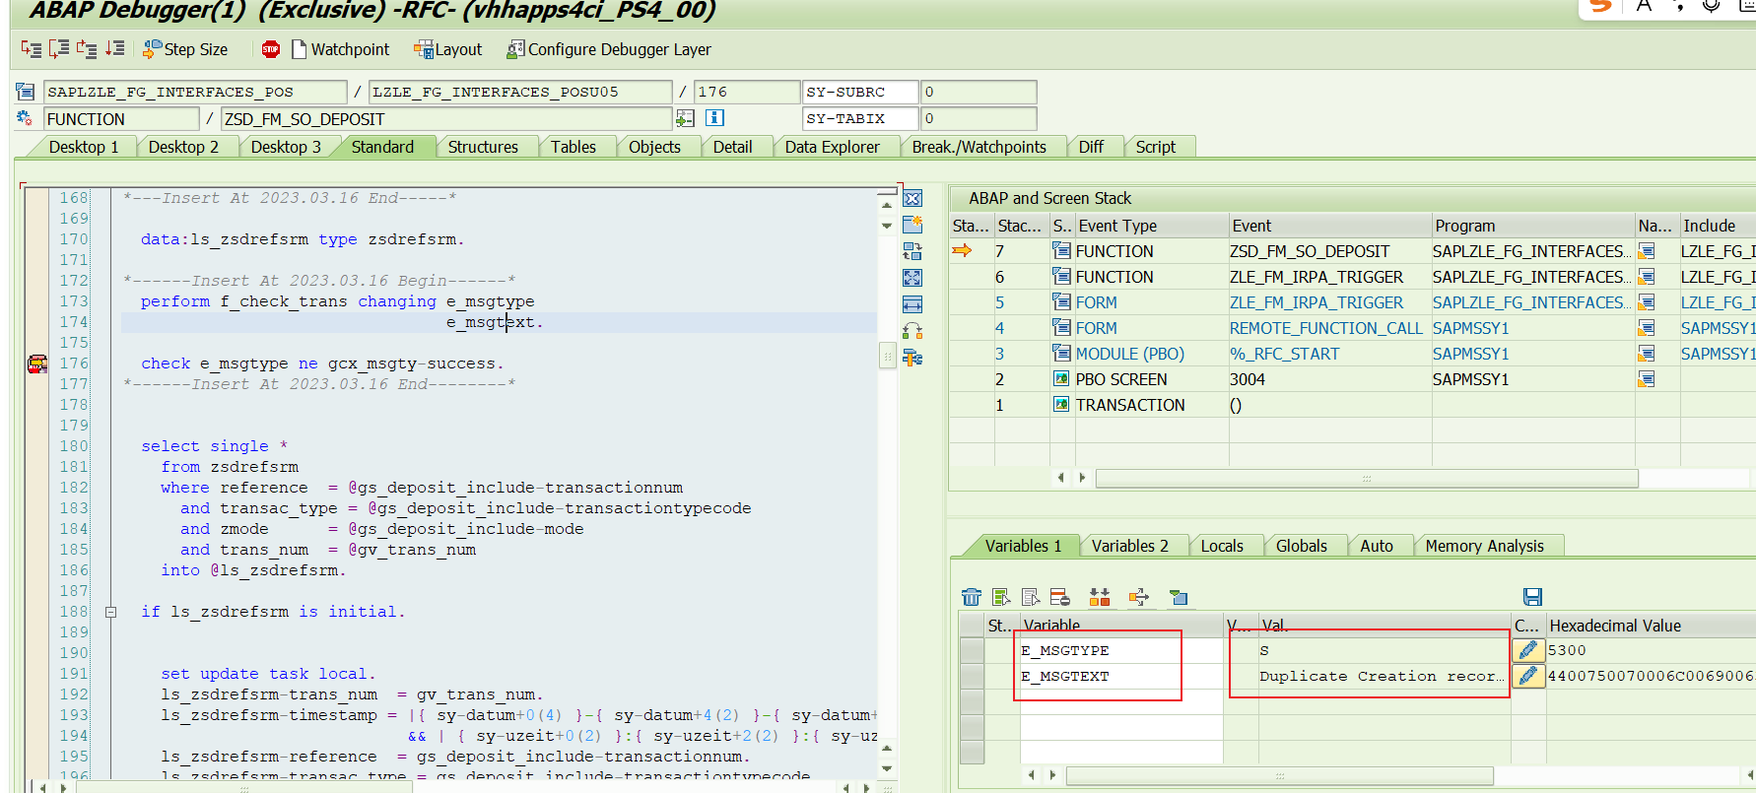
Task: Click the blue save icon above variables table
Action: [x=1532, y=597]
